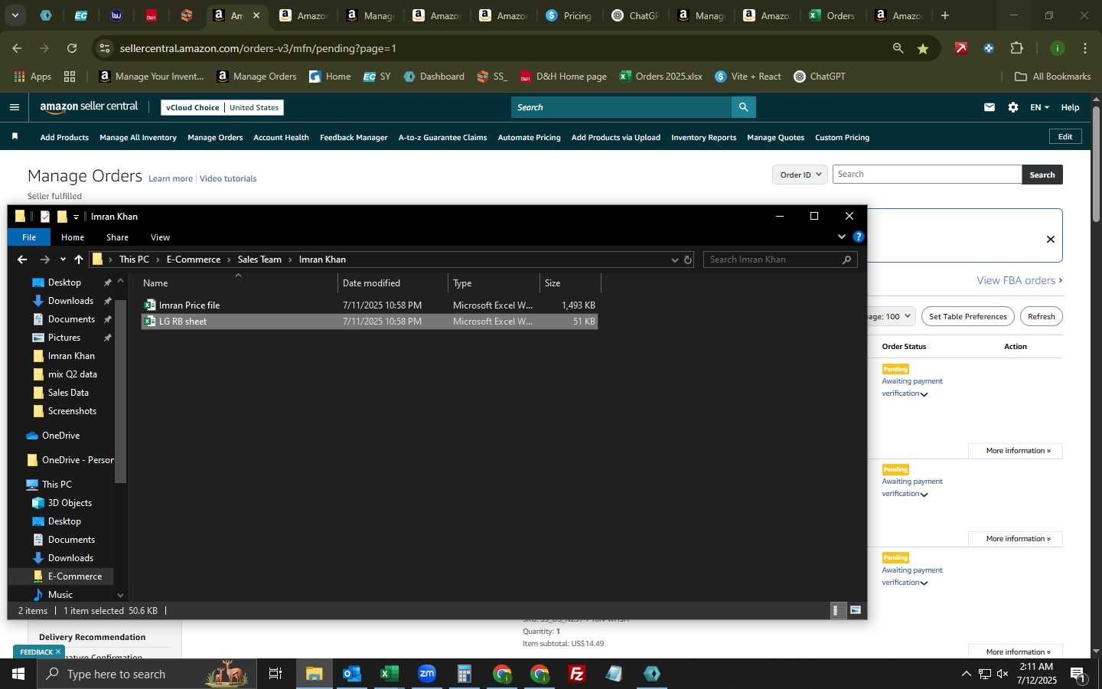
Task: Select the Imran Price file
Action: coord(370,305)
